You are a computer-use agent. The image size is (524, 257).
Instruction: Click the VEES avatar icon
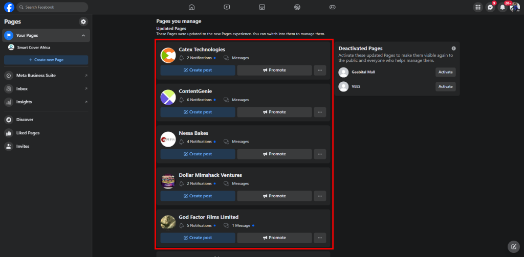[343, 86]
